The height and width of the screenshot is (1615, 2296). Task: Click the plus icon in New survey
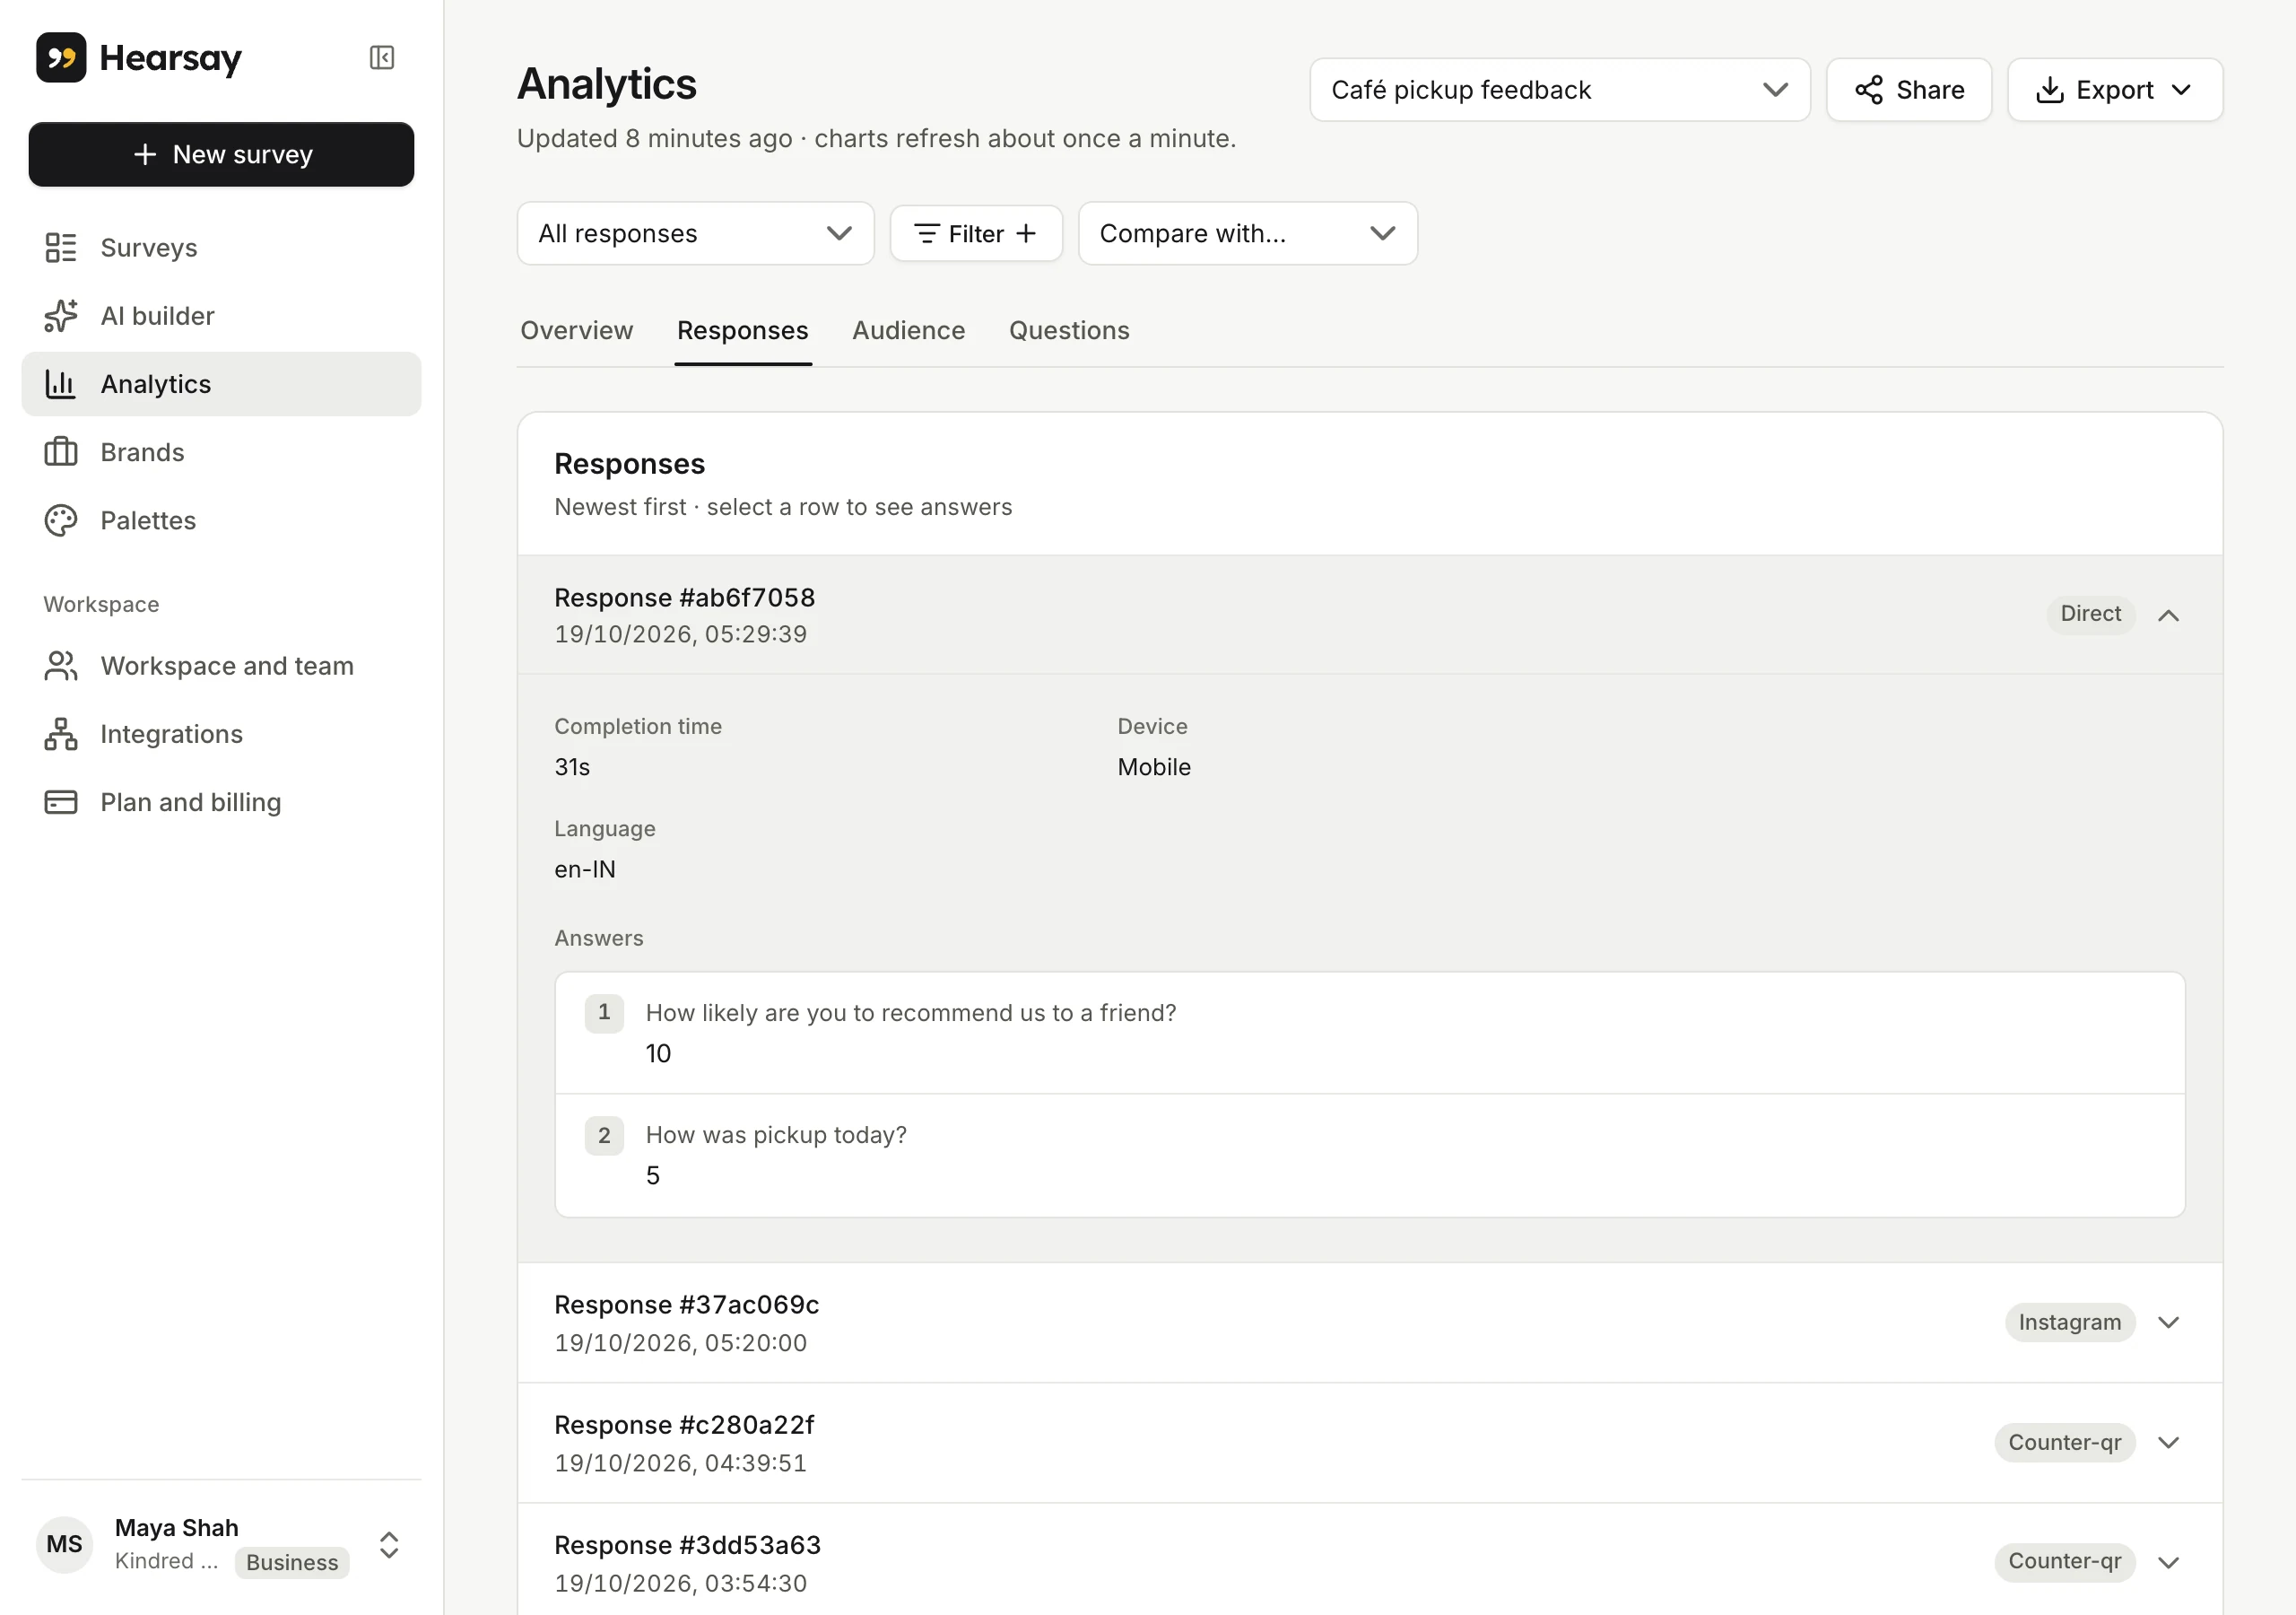(x=145, y=154)
